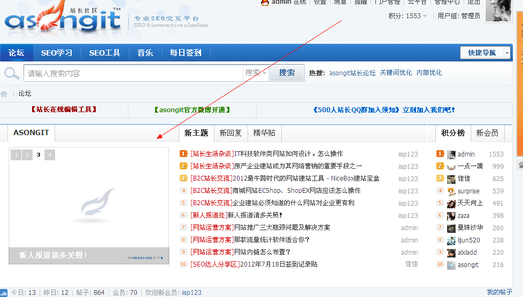Expand the 快捷导航 dropdown arrow
523x297 pixels.
pos(506,53)
